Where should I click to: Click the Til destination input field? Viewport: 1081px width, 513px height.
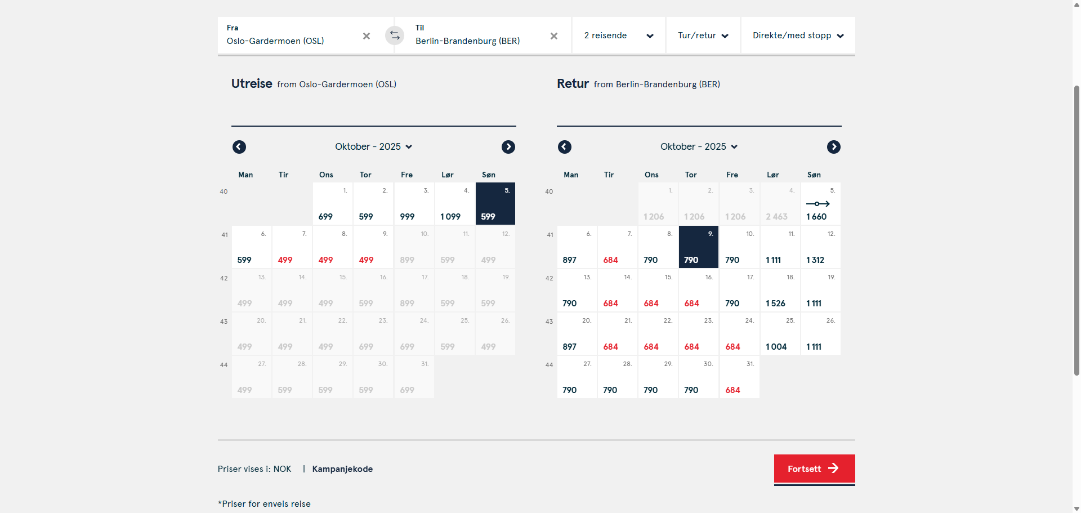479,35
